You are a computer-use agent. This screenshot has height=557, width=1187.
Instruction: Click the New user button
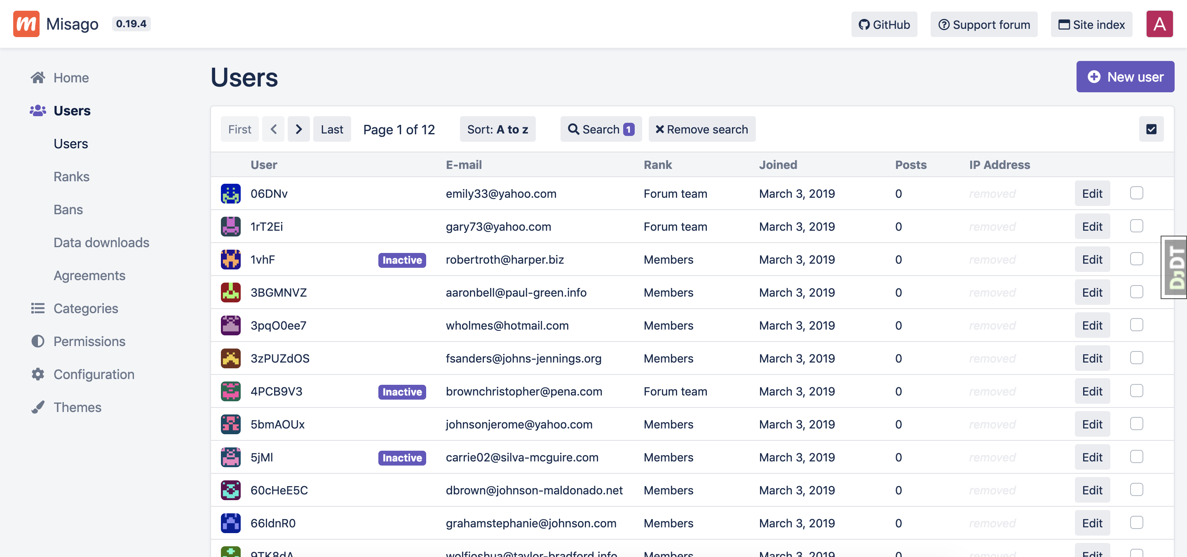[1125, 77]
